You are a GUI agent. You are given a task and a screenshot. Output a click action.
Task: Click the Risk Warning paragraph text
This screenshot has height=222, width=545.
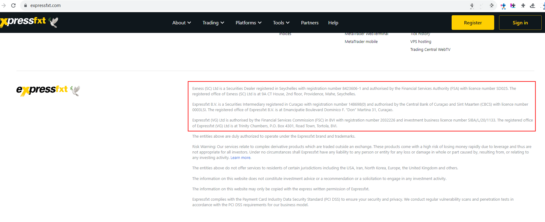tap(362, 152)
